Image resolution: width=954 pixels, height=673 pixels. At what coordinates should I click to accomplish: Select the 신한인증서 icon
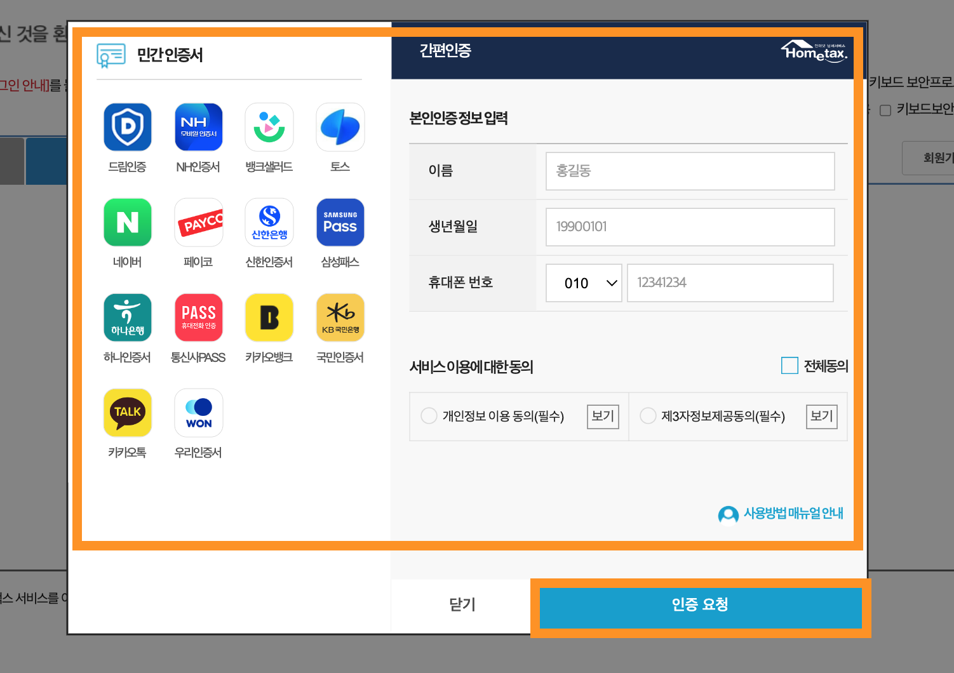click(269, 222)
